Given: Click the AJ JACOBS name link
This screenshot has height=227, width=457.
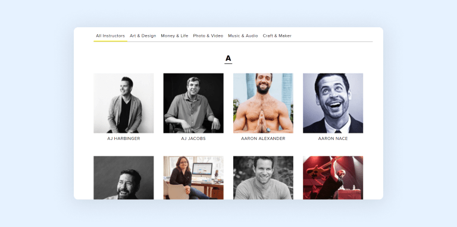Looking at the screenshot, I should [x=193, y=139].
